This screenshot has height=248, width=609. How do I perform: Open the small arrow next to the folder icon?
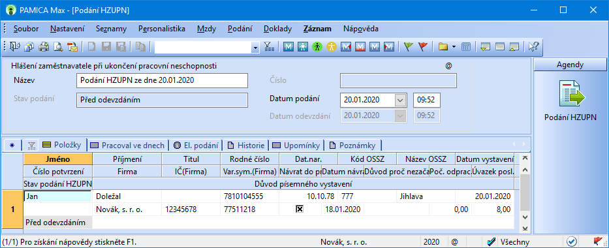tap(454, 47)
